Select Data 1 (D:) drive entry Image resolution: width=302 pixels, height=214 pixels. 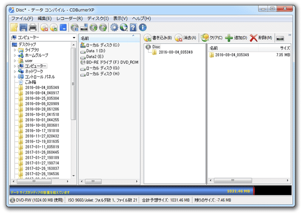click(x=93, y=51)
